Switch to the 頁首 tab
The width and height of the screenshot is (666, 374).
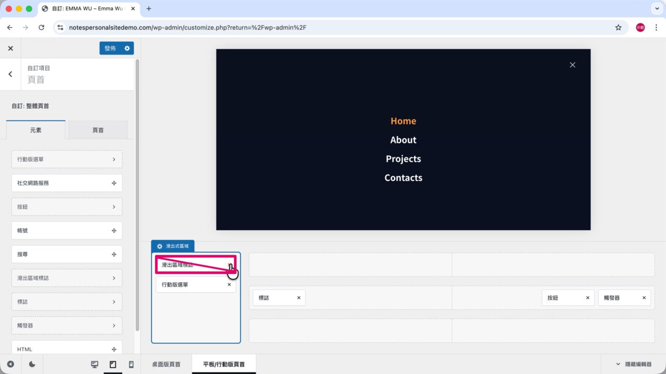pyautogui.click(x=98, y=130)
